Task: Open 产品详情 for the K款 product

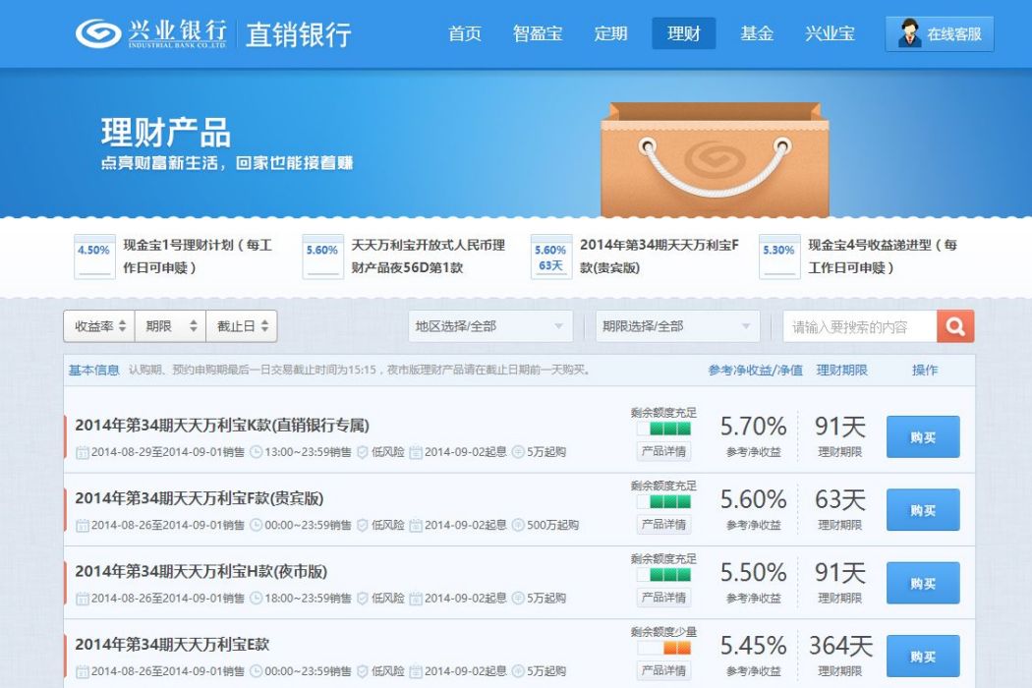Action: pos(663,451)
